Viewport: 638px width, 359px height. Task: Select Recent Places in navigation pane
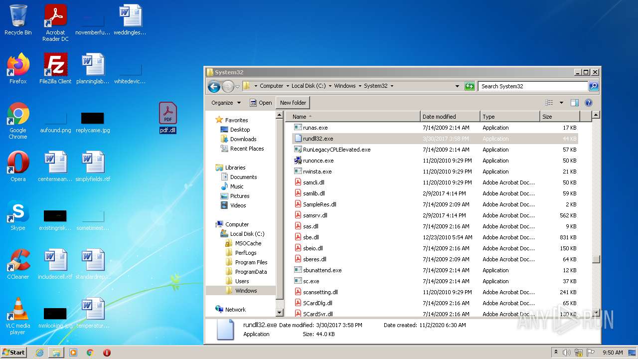pos(247,149)
